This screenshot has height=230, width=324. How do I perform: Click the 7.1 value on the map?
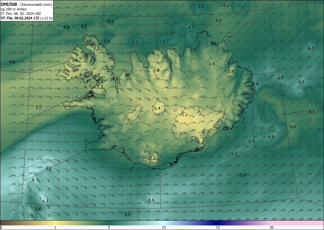click(49, 168)
